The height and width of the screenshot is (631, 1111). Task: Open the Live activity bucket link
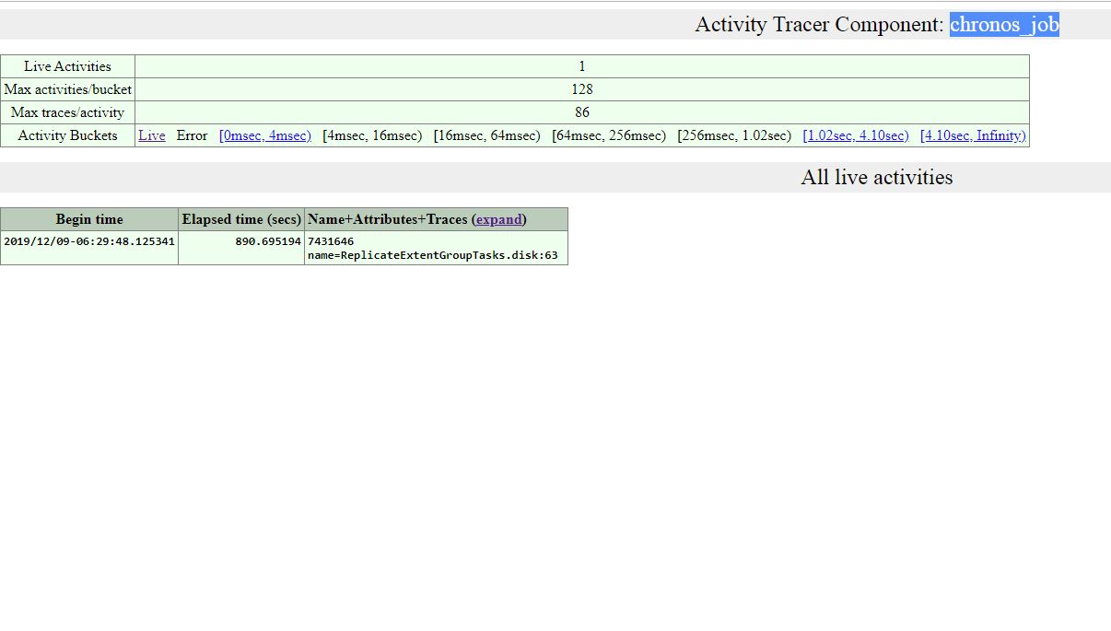click(x=152, y=135)
